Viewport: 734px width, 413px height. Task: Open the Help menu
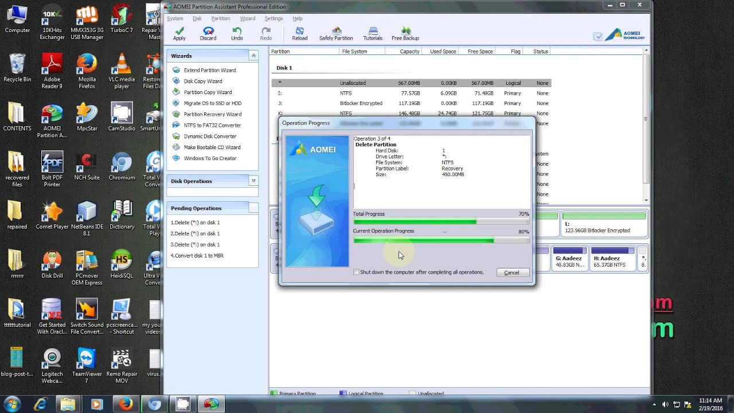click(298, 18)
